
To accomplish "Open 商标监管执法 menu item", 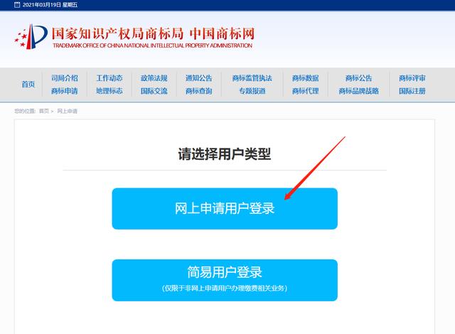I will (252, 78).
